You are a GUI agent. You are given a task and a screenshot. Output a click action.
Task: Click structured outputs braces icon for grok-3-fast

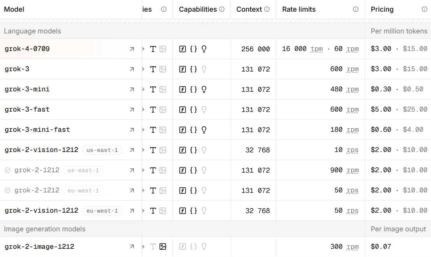tap(194, 110)
